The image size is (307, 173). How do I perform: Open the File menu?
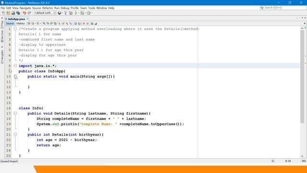click(x=3, y=8)
